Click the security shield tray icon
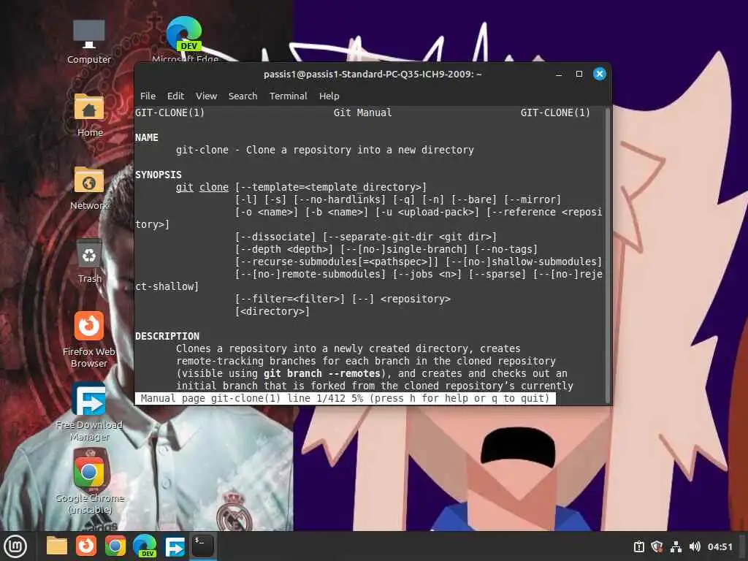Viewport: 748px width, 561px height. click(x=657, y=546)
